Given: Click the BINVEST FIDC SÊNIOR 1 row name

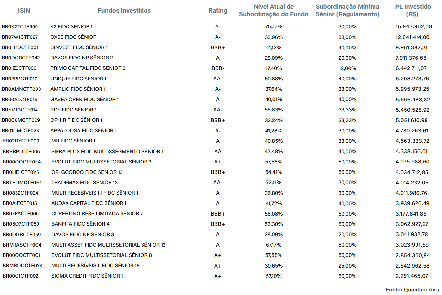Looking at the screenshot, I should pyautogui.click(x=79, y=47).
